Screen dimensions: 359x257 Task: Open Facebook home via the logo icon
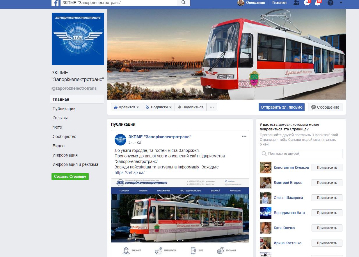(x=55, y=3)
